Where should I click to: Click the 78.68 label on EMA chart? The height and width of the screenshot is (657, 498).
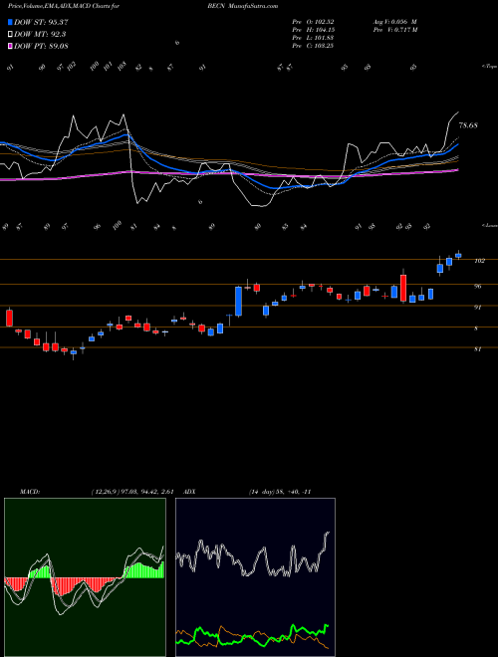tap(468, 125)
